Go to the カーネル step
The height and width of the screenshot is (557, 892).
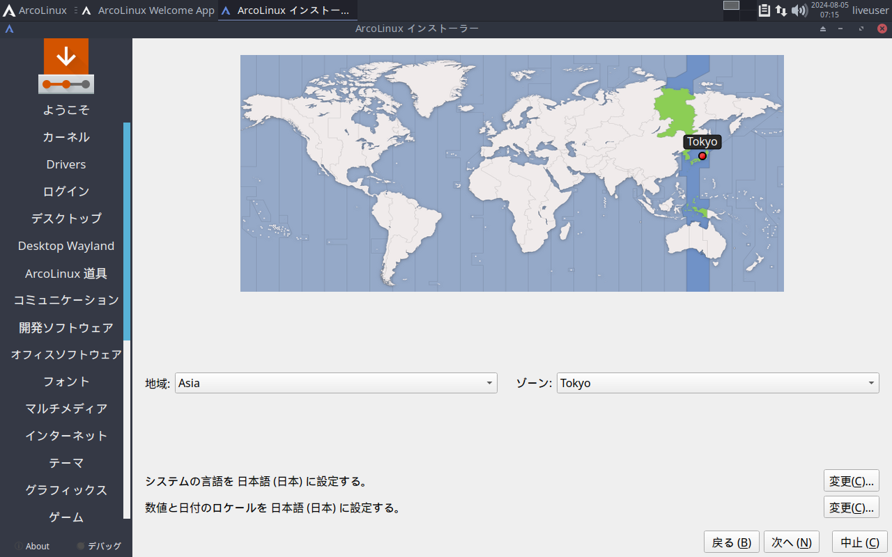click(66, 137)
